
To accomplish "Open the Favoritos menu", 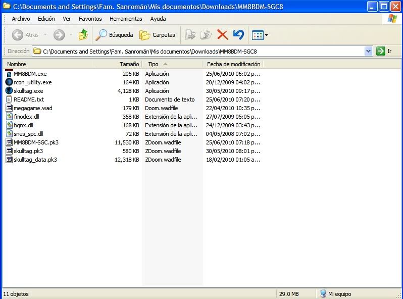I will pos(90,19).
